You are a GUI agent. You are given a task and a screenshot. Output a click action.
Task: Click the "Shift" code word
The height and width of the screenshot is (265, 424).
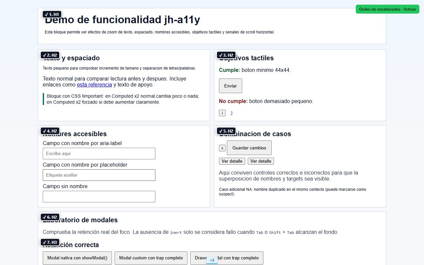[x=275, y=233]
